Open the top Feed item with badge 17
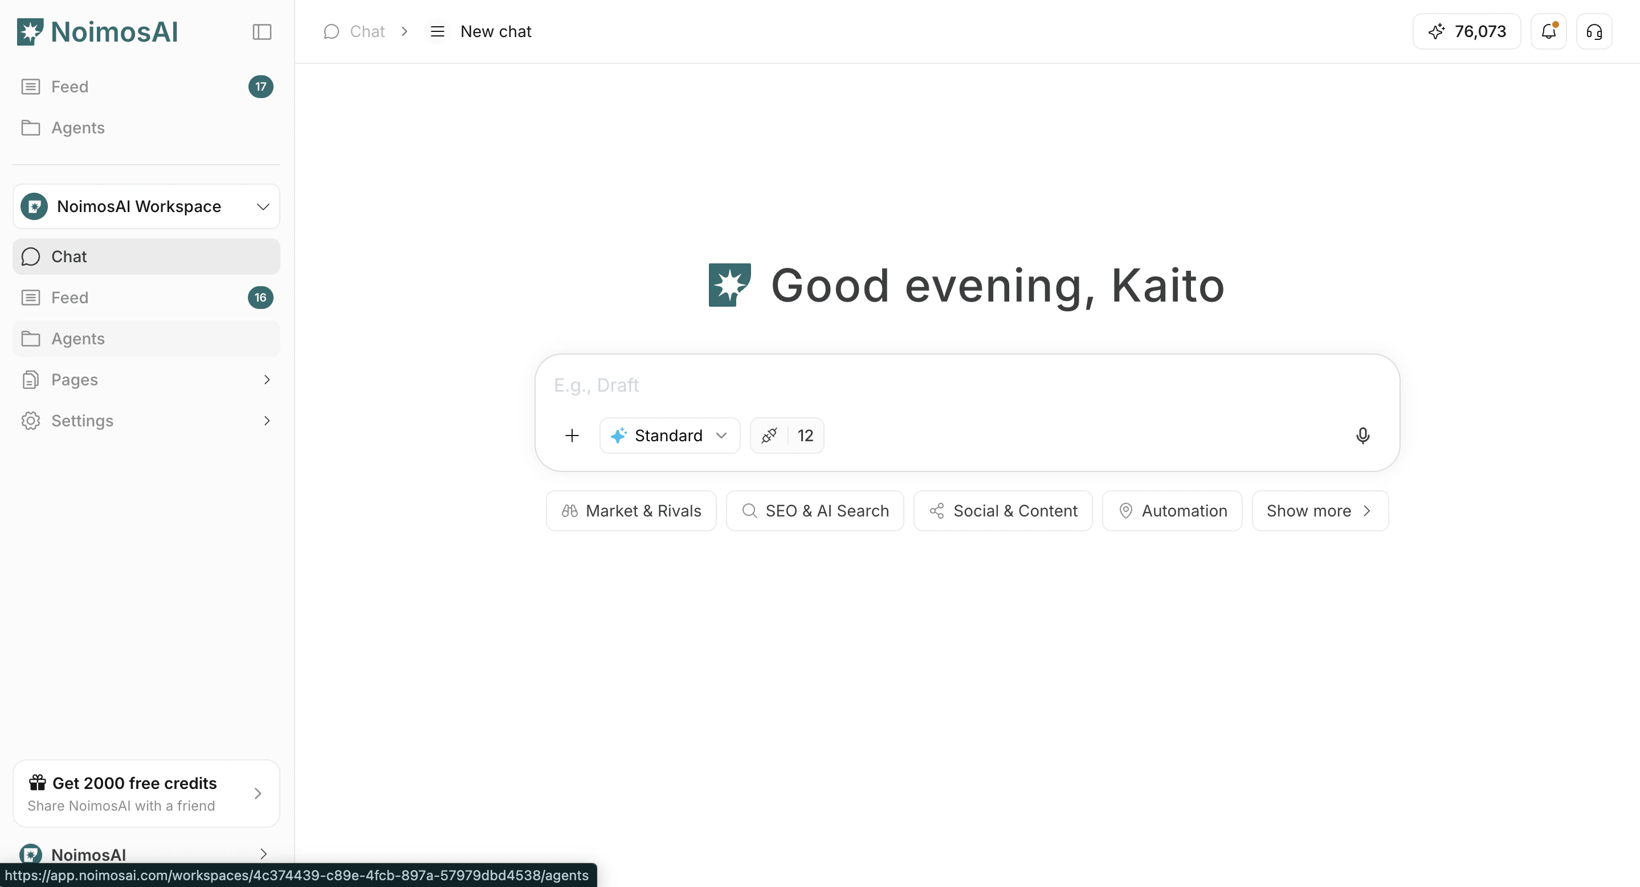Screen dimensions: 1640x887 coord(146,87)
